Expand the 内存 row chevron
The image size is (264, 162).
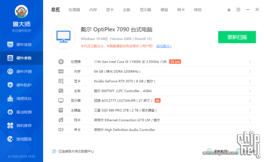pos(250,72)
